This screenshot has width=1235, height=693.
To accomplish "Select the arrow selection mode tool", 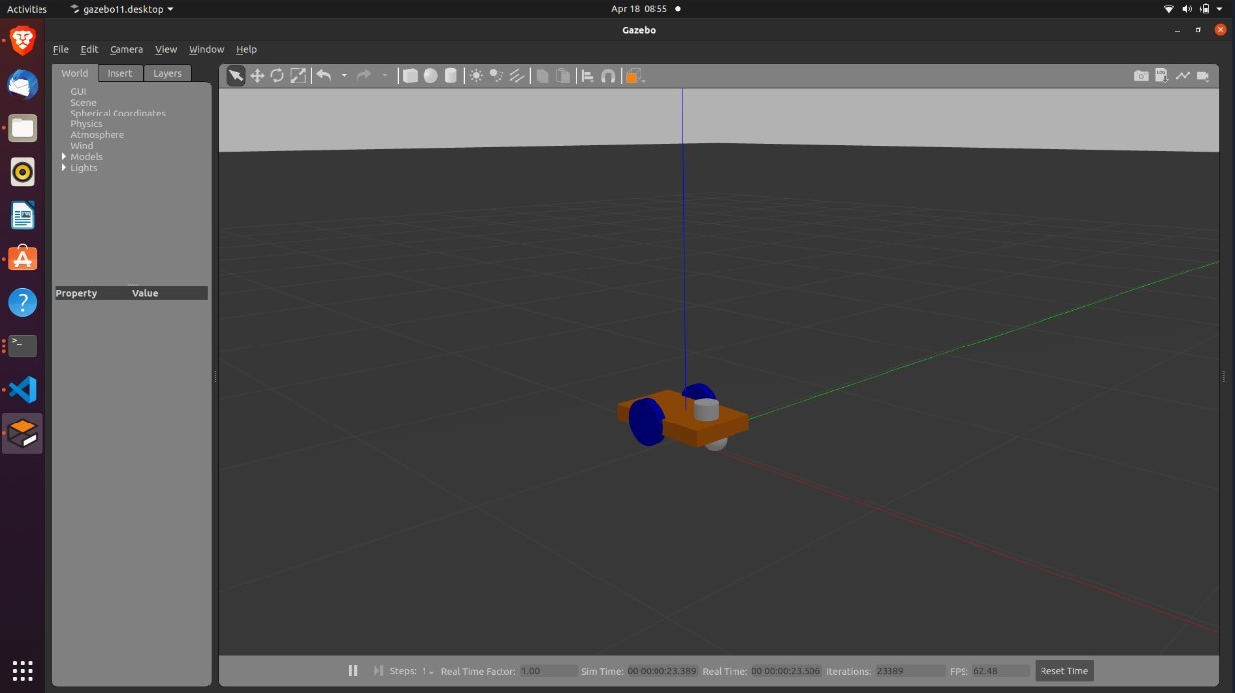I will 236,76.
